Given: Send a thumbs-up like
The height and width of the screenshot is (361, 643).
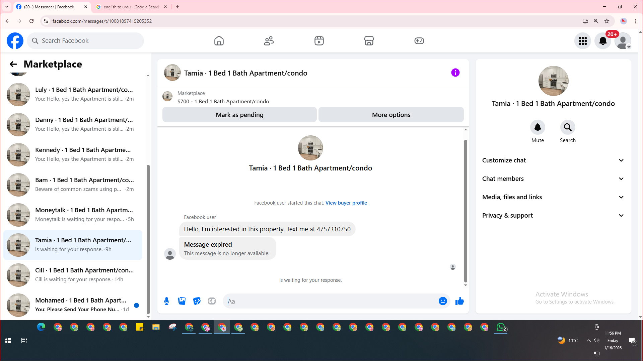Looking at the screenshot, I should click(x=459, y=301).
